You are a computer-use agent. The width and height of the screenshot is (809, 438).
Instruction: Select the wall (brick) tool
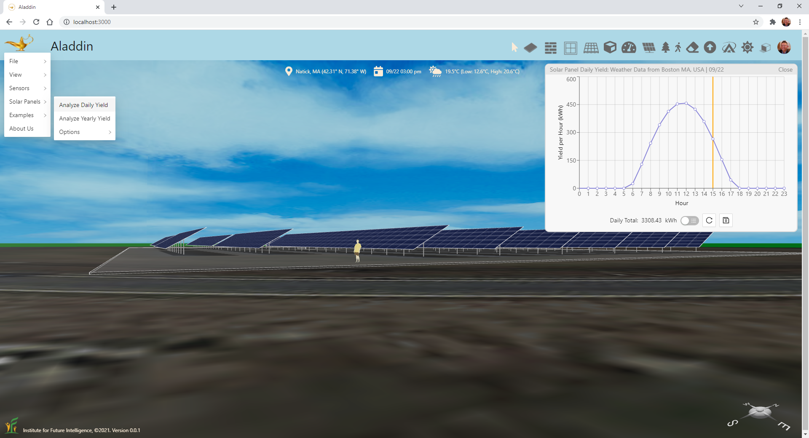(x=550, y=48)
